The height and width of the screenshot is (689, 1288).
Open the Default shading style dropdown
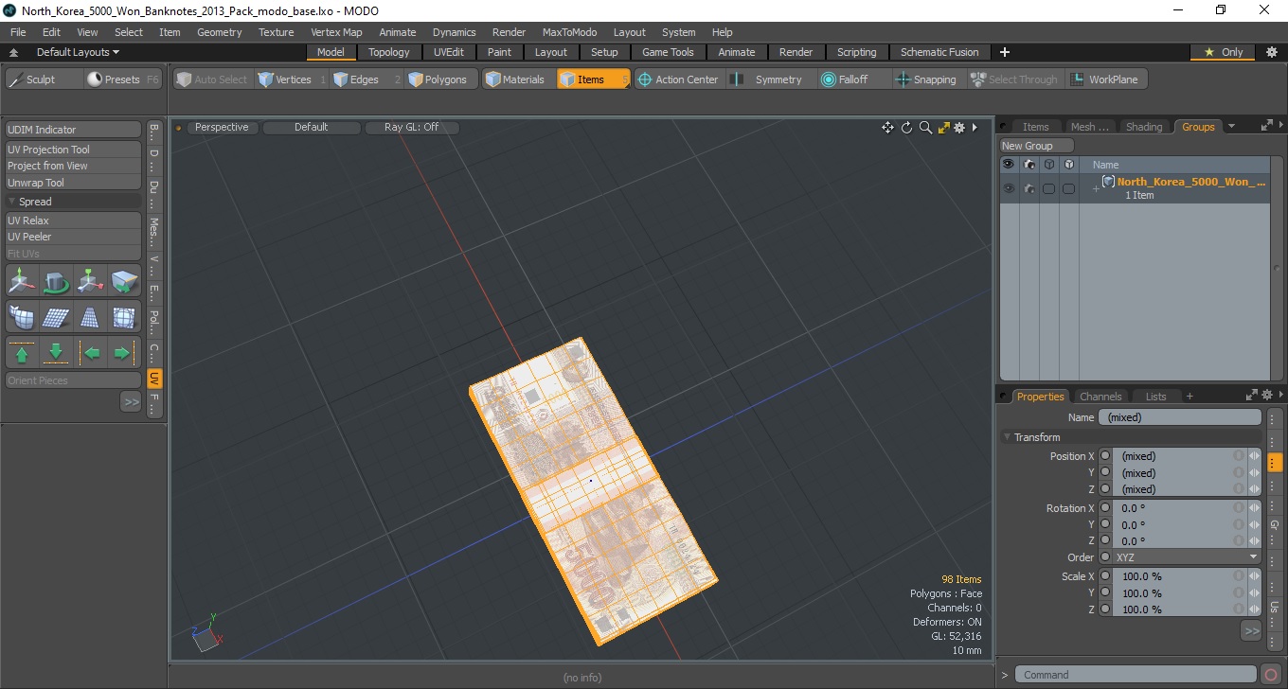click(x=311, y=127)
